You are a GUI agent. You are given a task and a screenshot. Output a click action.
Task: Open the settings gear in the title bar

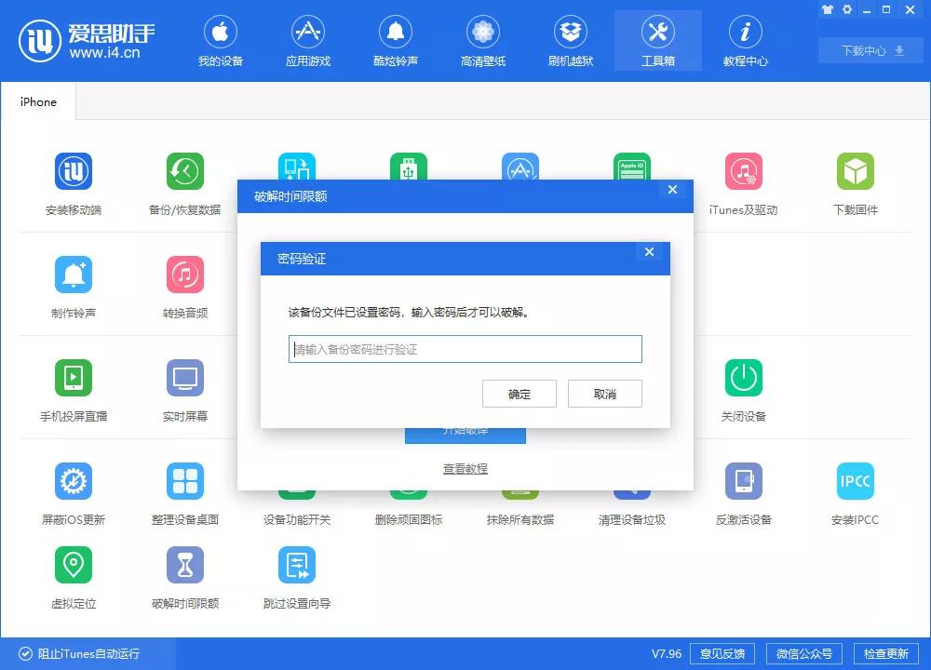tap(845, 9)
